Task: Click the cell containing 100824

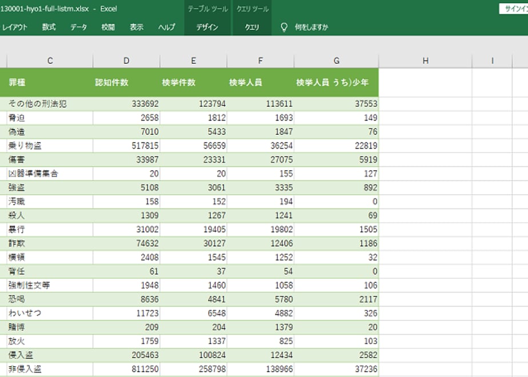Action: 193,355
